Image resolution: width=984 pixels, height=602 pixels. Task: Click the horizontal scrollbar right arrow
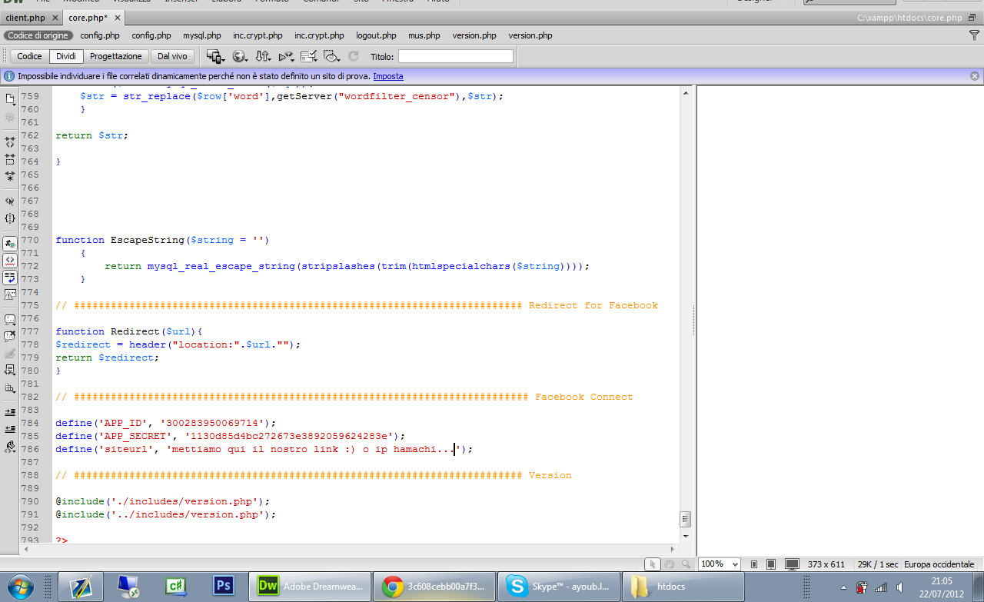point(674,549)
